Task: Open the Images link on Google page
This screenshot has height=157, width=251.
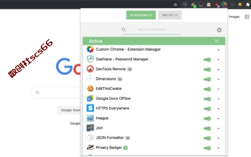Action: [x=234, y=16]
